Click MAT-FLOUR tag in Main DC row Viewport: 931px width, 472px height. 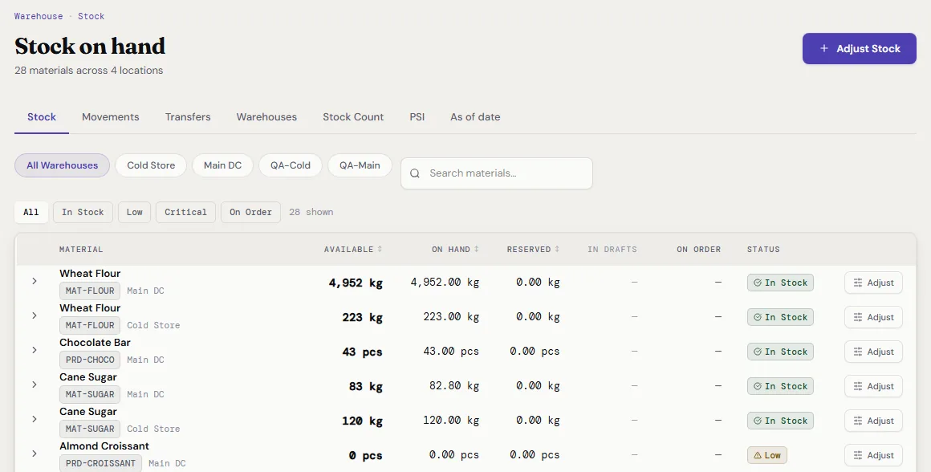tap(90, 291)
